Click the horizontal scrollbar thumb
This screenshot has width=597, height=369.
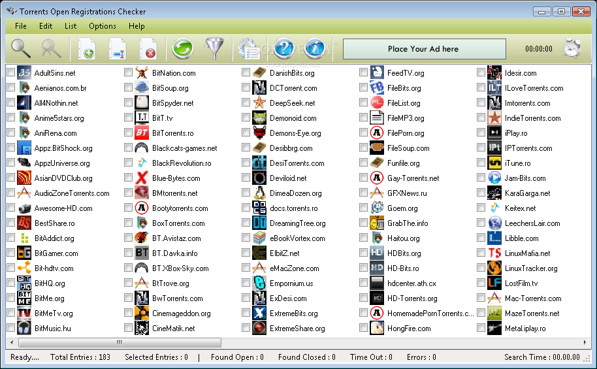point(120,342)
